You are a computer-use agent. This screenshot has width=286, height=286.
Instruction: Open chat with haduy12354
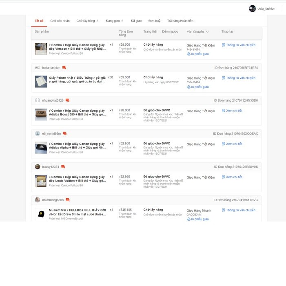63,167
